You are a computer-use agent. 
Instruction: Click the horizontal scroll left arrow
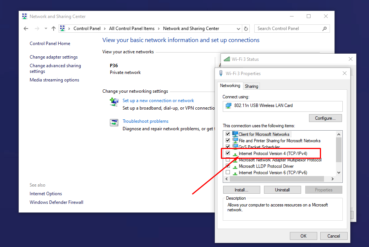(x=226, y=179)
